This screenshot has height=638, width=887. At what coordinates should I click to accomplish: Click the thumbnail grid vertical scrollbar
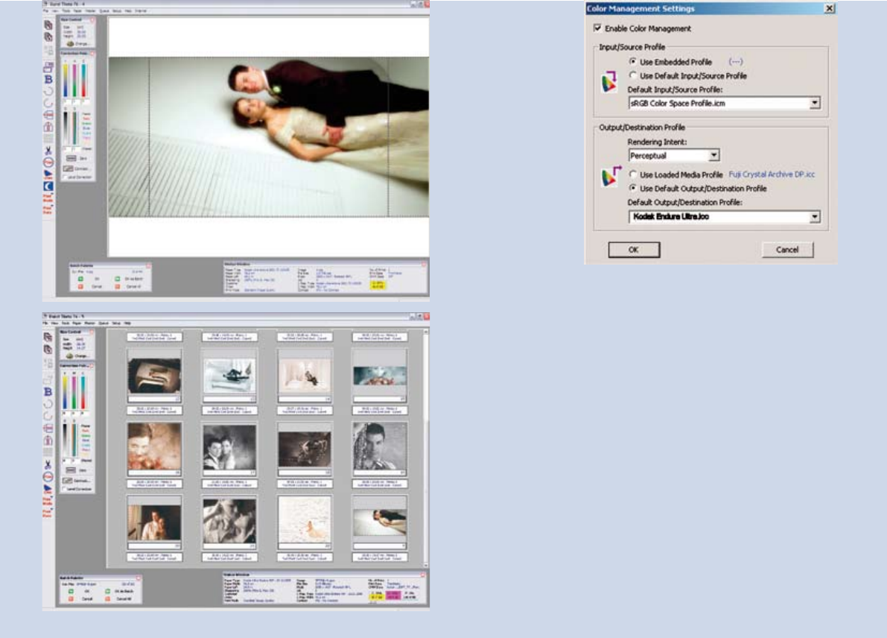[425, 447]
